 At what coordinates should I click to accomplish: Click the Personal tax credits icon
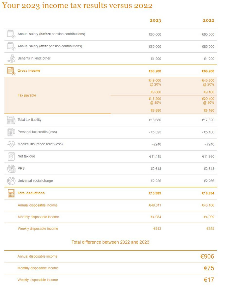click(11, 132)
